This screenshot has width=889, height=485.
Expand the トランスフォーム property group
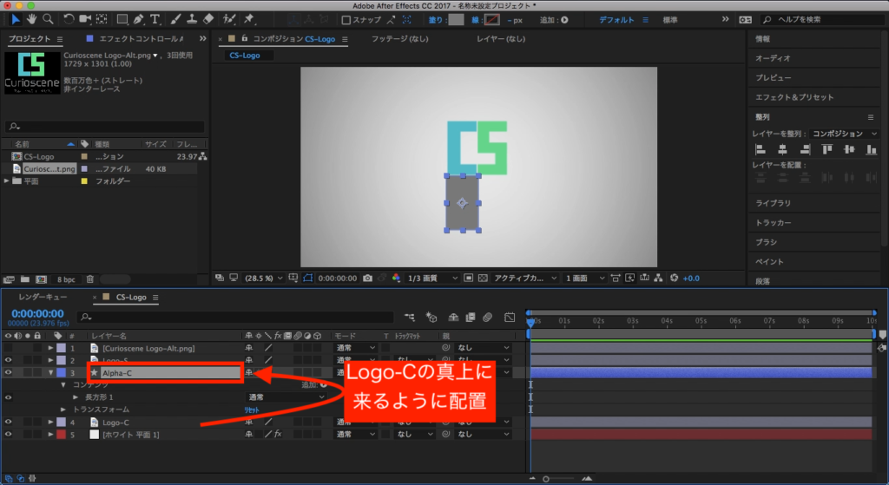click(63, 410)
